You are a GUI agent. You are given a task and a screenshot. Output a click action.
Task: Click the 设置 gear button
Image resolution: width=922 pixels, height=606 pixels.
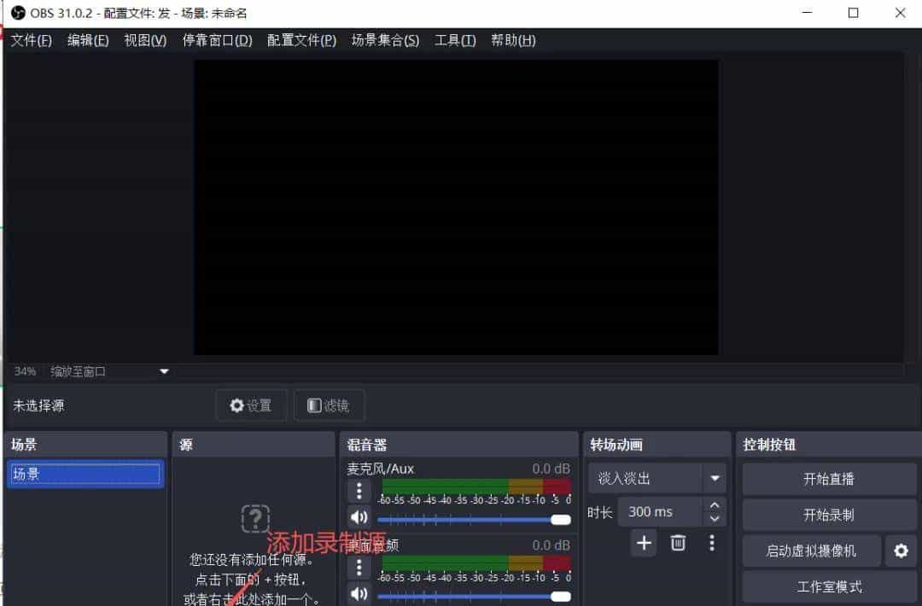coord(251,405)
